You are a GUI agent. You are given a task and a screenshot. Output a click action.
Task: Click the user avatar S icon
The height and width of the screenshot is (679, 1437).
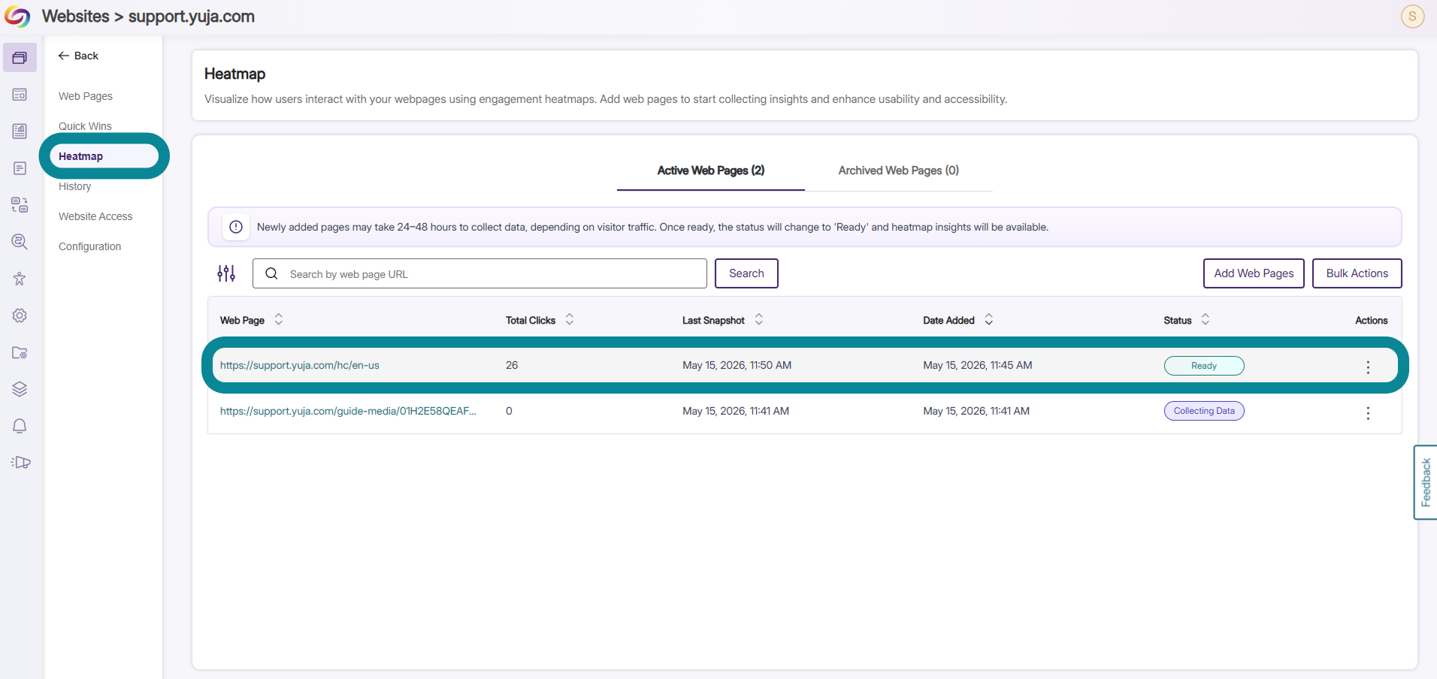click(x=1412, y=17)
